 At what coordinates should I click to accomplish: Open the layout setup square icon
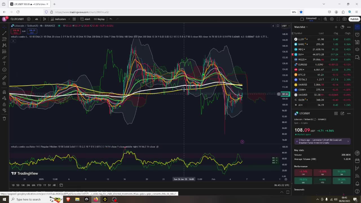tap(302, 19)
